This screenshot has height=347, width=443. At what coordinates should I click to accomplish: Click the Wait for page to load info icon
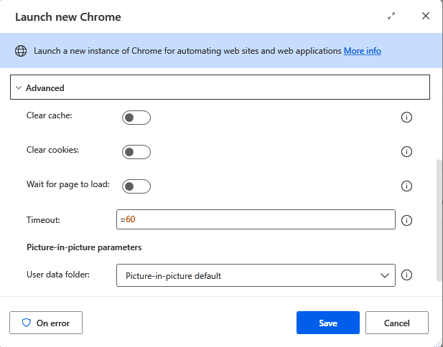point(406,186)
